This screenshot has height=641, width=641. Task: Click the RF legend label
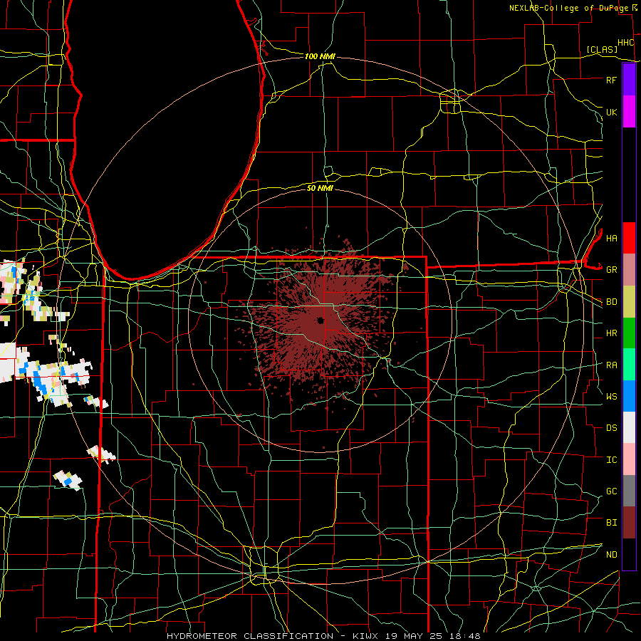[x=612, y=80]
